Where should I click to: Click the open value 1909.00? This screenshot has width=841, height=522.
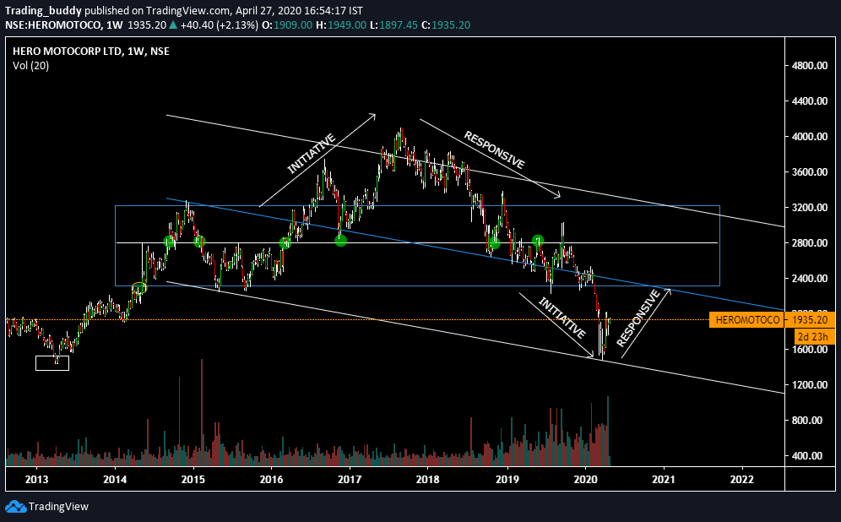pos(293,24)
